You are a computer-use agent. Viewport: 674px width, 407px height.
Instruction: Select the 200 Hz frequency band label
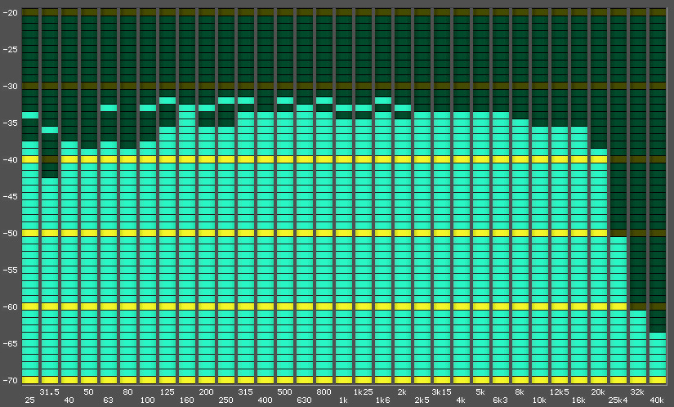pos(207,392)
